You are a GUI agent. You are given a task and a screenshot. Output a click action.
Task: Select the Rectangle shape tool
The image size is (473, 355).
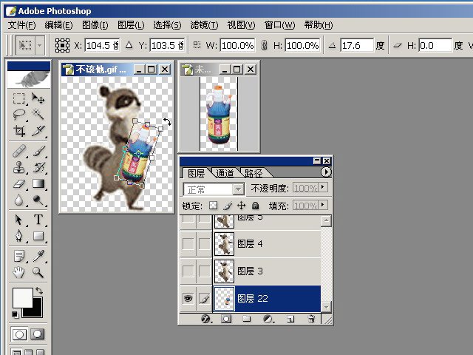[x=38, y=236]
